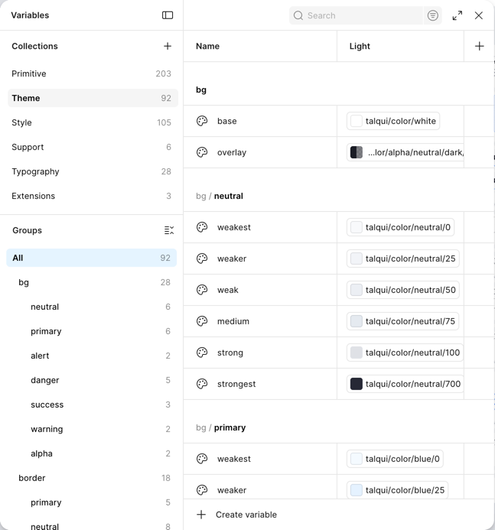Click the neutral/100 color swatch
This screenshot has height=530, width=495.
point(357,353)
